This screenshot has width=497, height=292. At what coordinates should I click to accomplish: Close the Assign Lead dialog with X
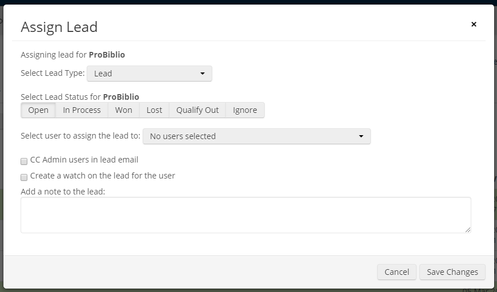coord(474,25)
